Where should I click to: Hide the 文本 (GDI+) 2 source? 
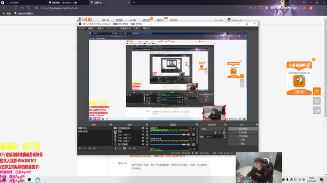143,138
